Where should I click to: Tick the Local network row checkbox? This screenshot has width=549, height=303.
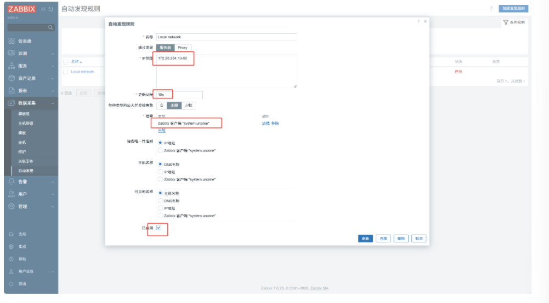[x=65, y=72]
